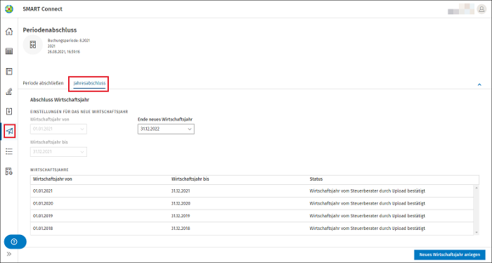Click the 31.12.2018 table cell
This screenshot has width=492, height=263.
(181, 229)
